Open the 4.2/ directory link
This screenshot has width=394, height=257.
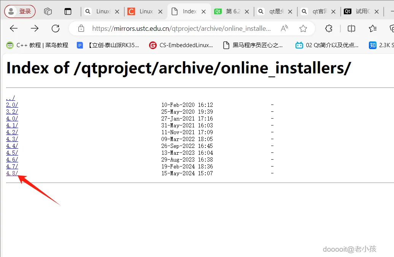(x=12, y=132)
